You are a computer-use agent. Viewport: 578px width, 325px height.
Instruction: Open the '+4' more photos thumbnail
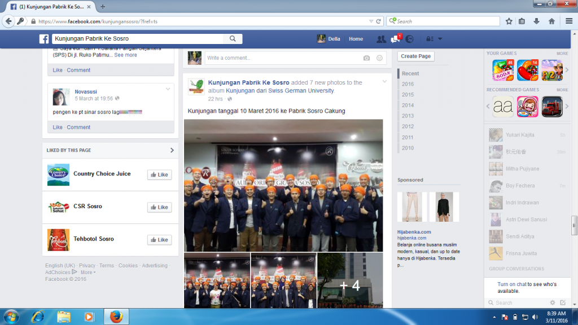pos(350,280)
